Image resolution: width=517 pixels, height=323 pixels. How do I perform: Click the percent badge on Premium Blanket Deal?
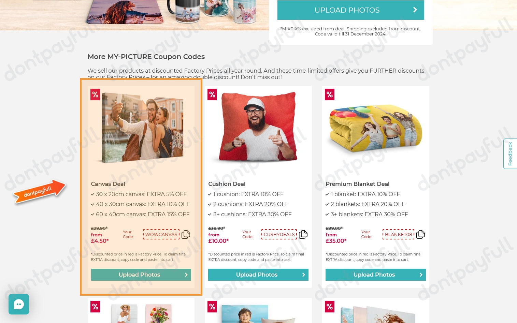click(x=330, y=94)
